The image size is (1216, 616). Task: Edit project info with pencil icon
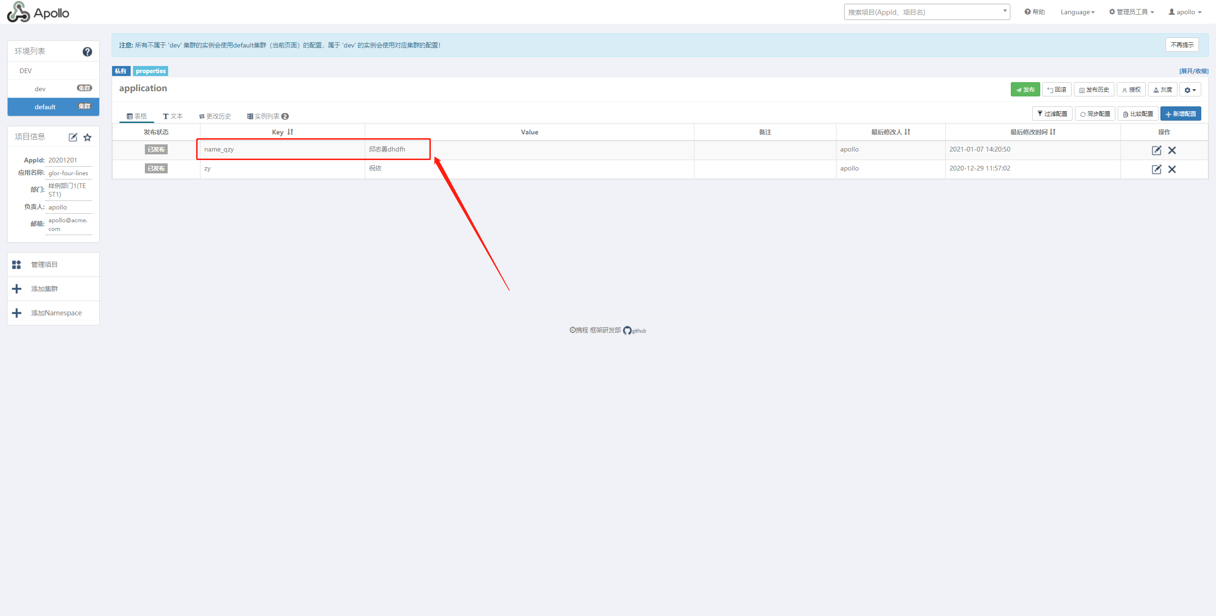[73, 137]
